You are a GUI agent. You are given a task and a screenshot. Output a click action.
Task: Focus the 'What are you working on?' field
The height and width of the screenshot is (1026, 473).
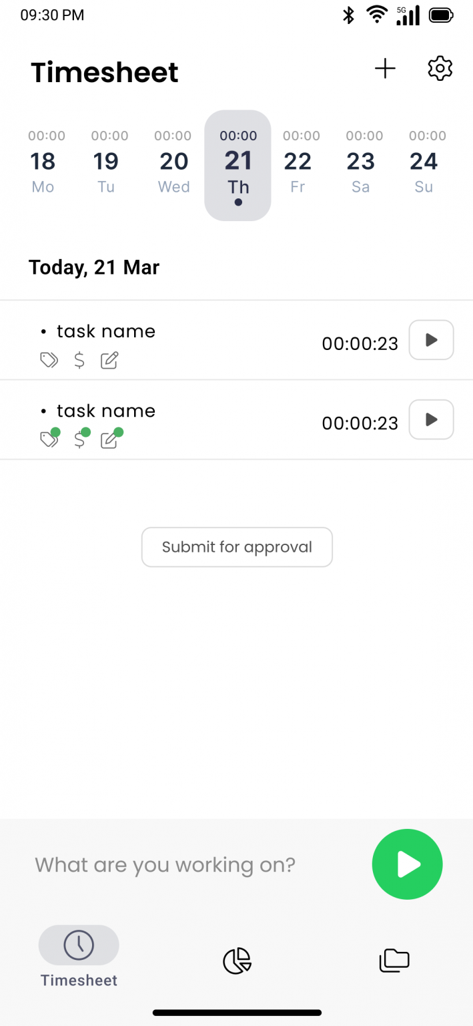click(x=165, y=865)
